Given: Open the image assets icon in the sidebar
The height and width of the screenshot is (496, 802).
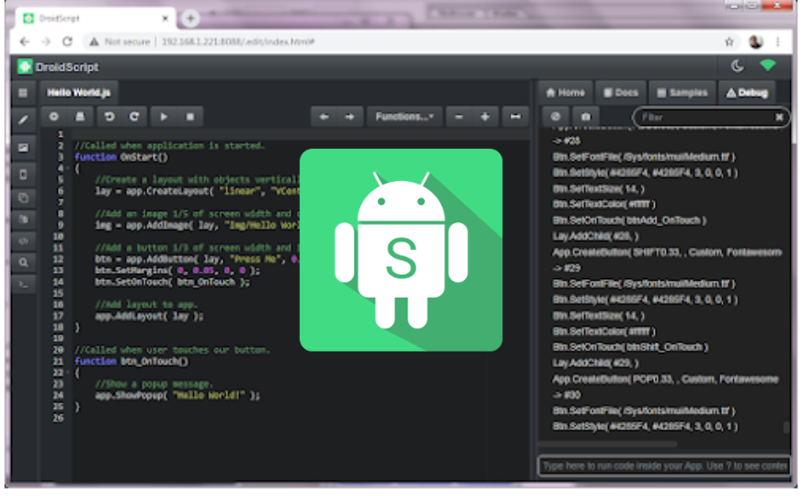Looking at the screenshot, I should (23, 148).
